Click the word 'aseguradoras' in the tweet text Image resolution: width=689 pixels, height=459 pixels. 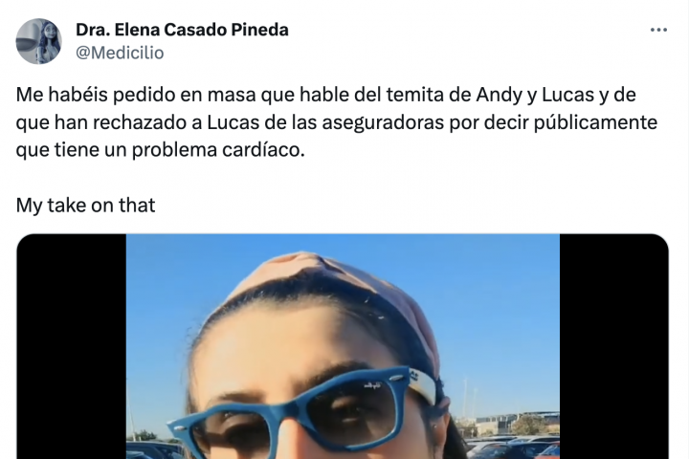click(x=383, y=122)
